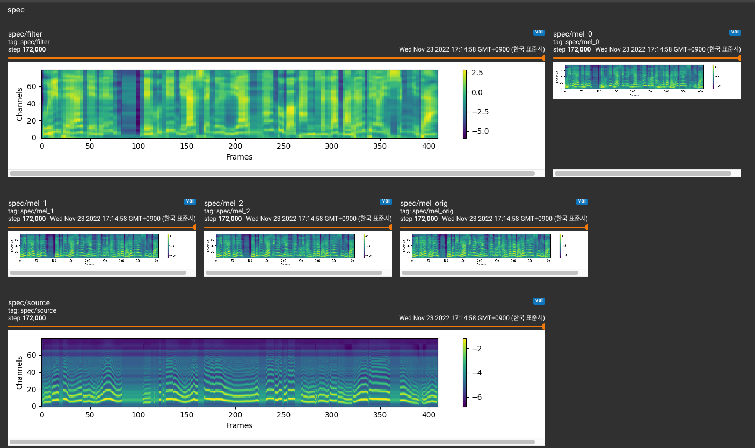The height and width of the screenshot is (448, 755).
Task: Click the spec/filter card title
Action: [x=25, y=33]
